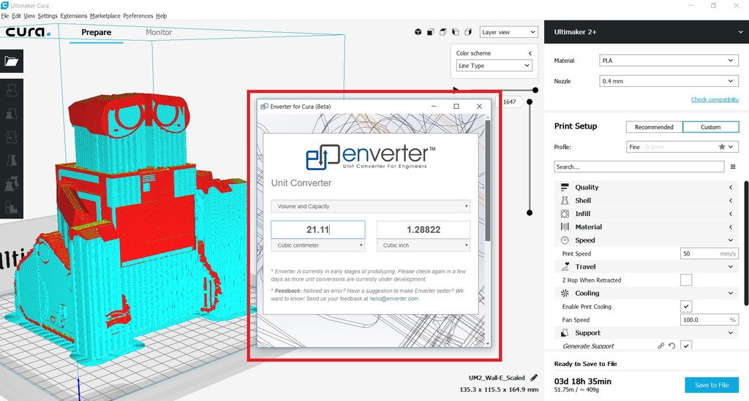Viewport: 749px width, 401px height.
Task: Open the Volume and Capacity category dropdown
Action: pos(371,207)
